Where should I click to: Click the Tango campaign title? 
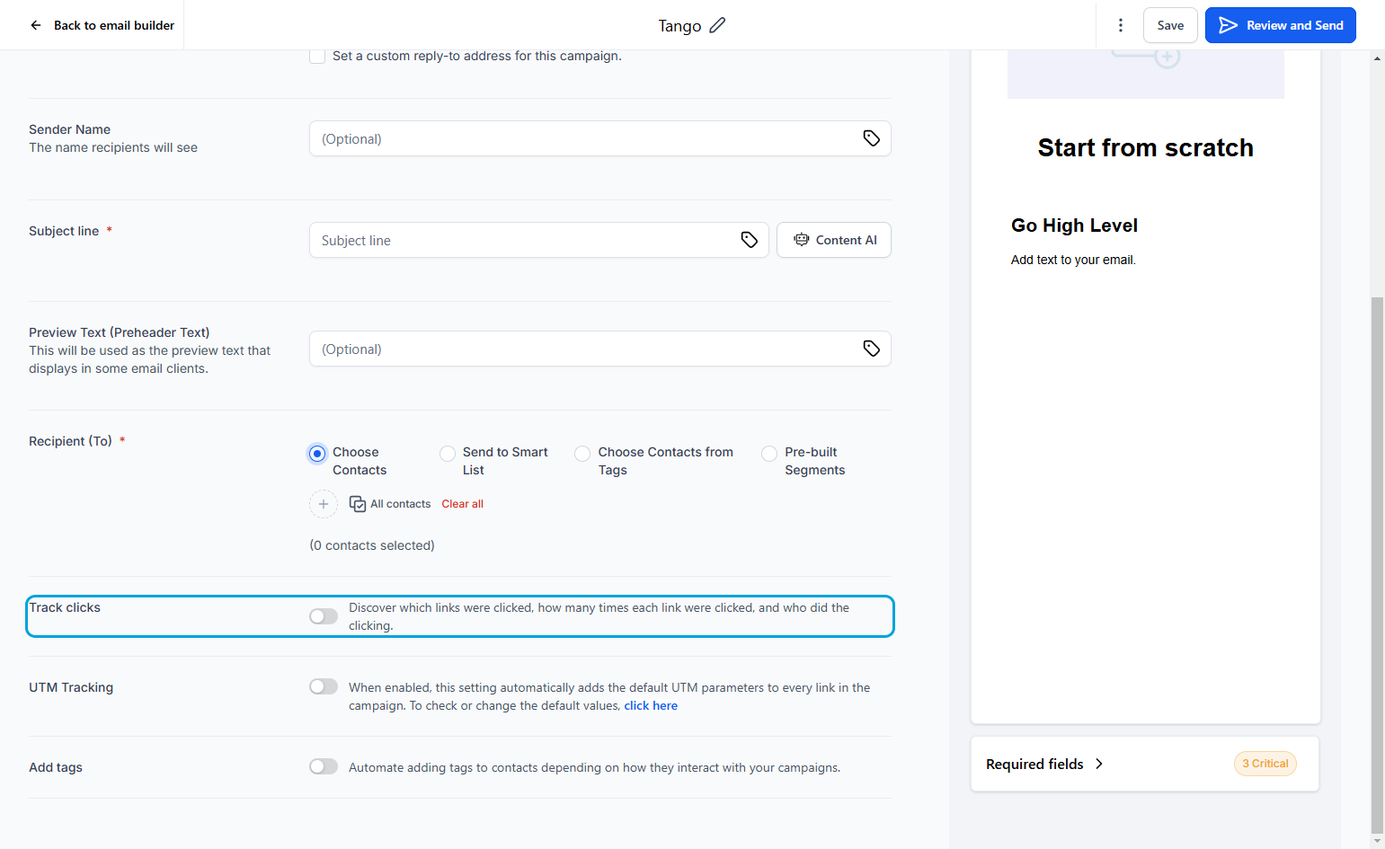pyautogui.click(x=679, y=26)
